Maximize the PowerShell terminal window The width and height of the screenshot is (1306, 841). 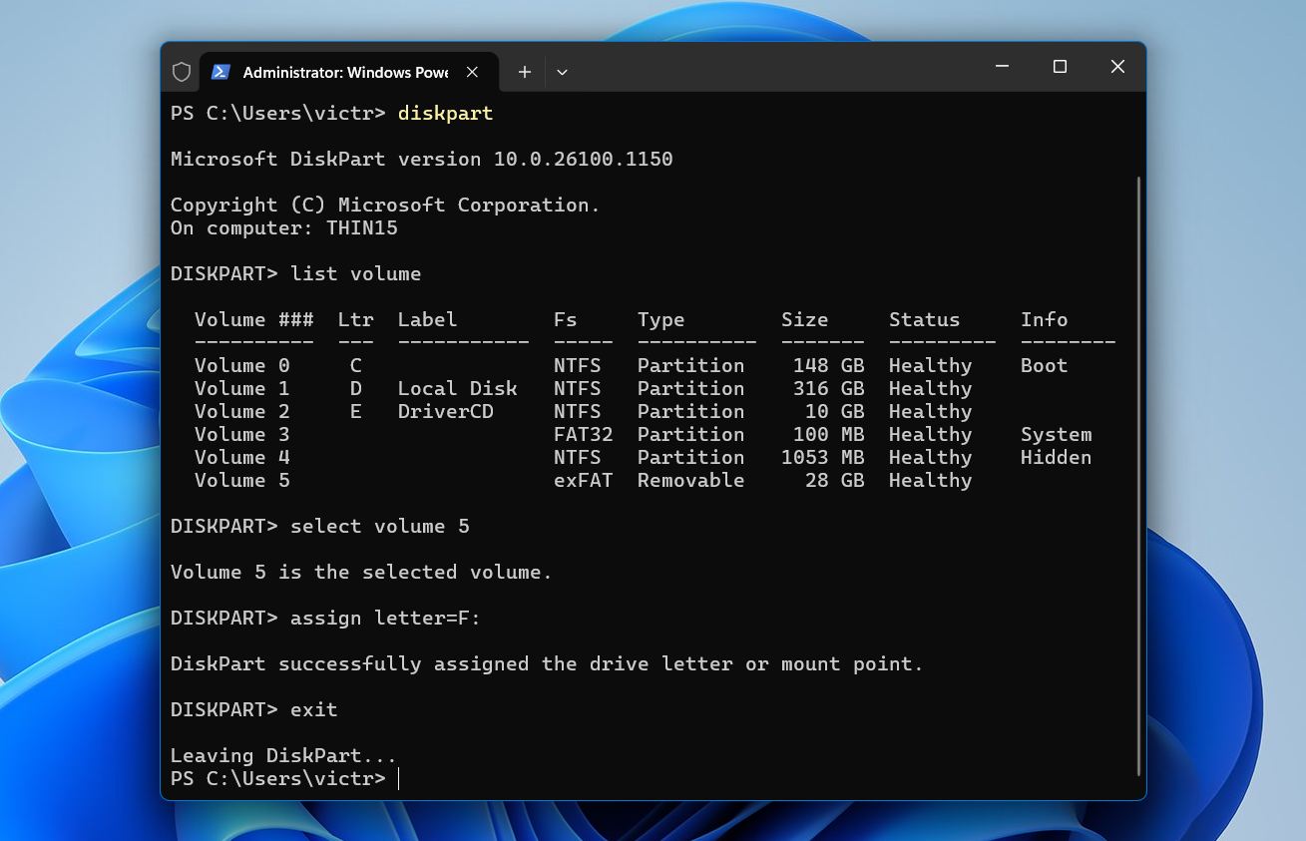click(x=1060, y=67)
